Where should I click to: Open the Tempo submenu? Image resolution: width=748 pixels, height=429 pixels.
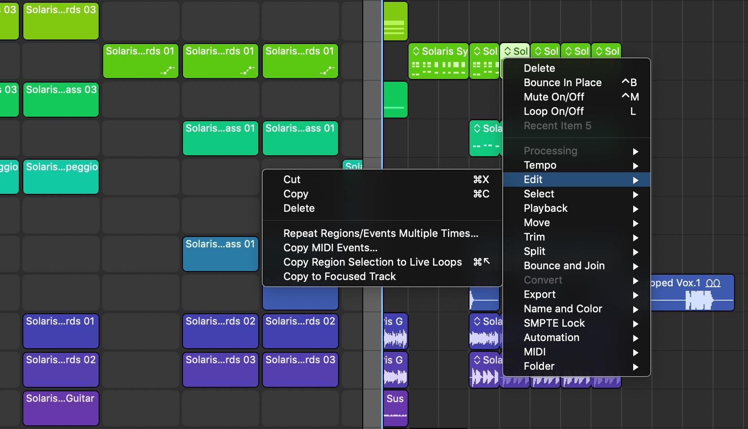[540, 165]
